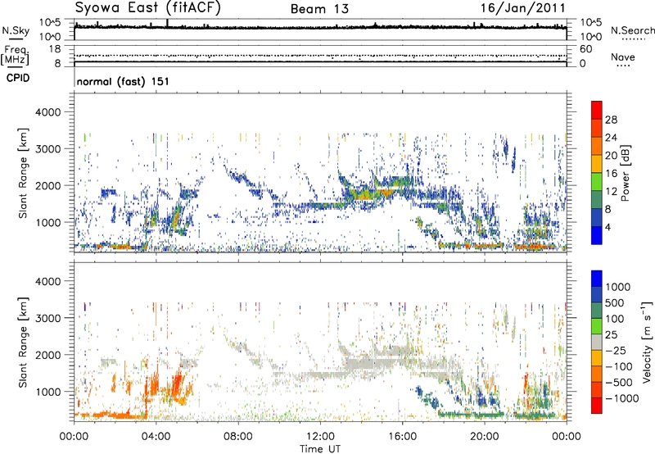Click the "Velocity [m s-1]" colorbar title

click(646, 342)
